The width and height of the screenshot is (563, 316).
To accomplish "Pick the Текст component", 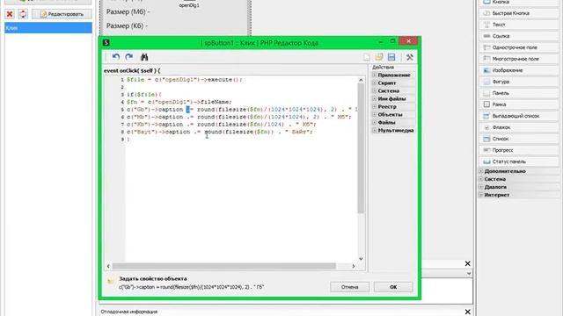I will (x=518, y=25).
